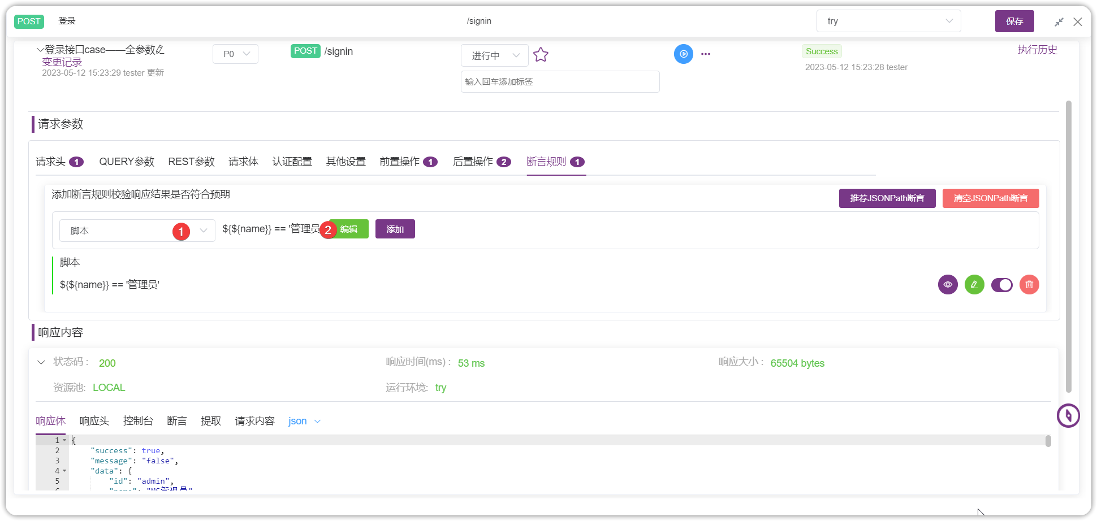1097x521 pixels.
Task: Open the json format dropdown
Action: tap(304, 422)
